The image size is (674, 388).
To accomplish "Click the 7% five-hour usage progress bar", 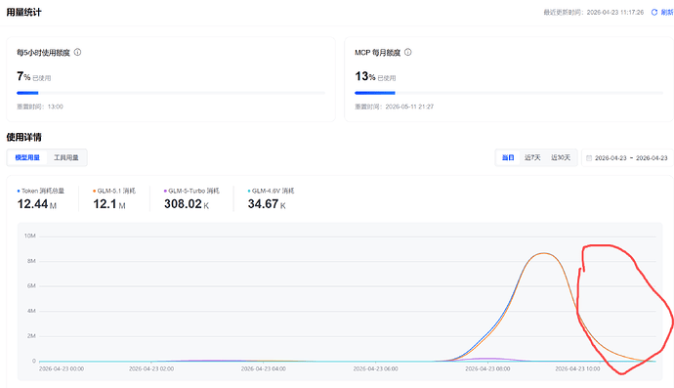I will coord(171,93).
